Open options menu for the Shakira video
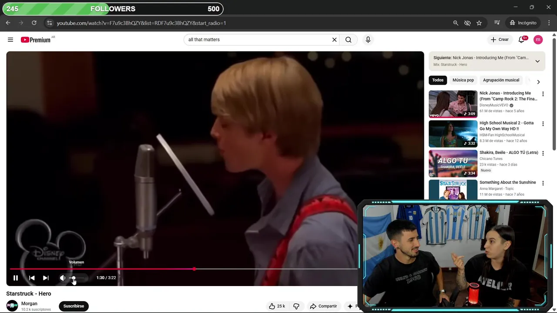This screenshot has width=557, height=313. [543, 153]
